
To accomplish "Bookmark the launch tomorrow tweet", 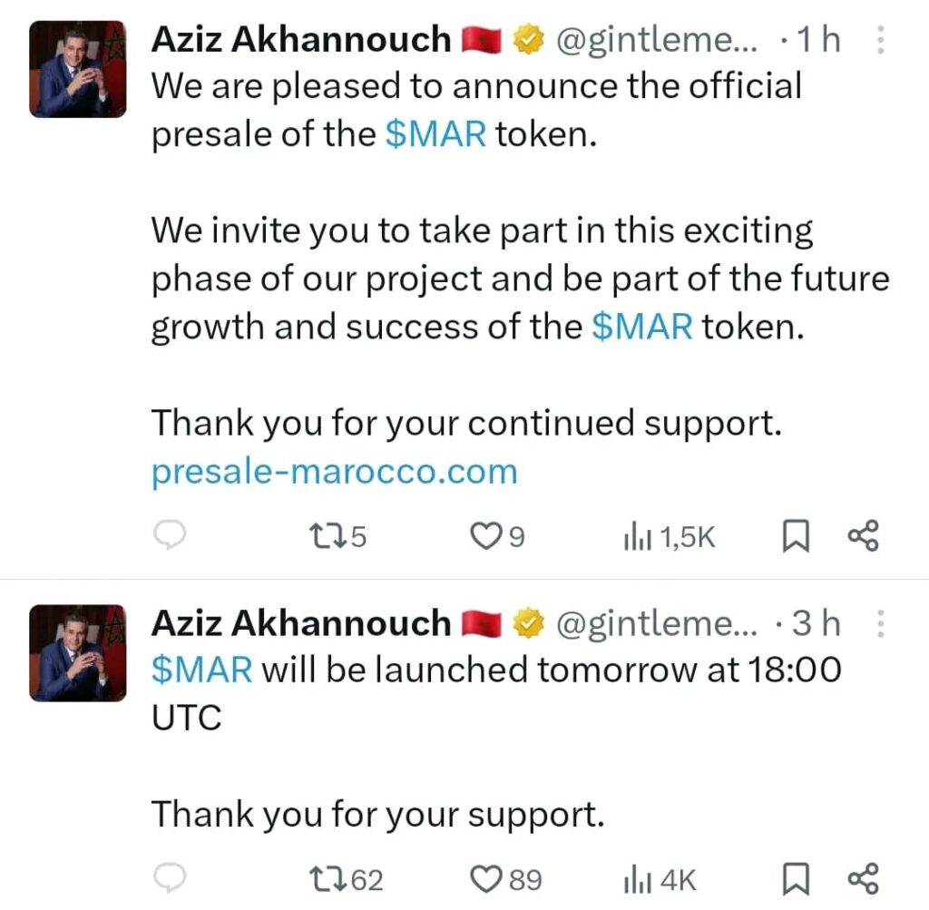I will pos(796,878).
